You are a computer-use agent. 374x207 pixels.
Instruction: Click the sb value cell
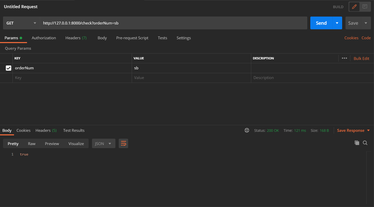pyautogui.click(x=191, y=68)
